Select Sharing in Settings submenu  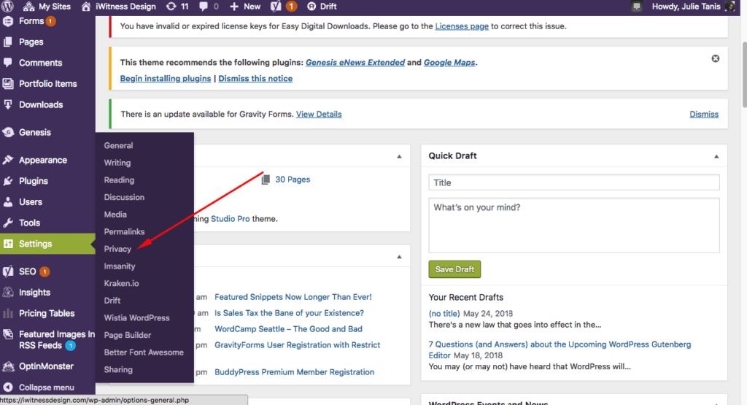118,369
